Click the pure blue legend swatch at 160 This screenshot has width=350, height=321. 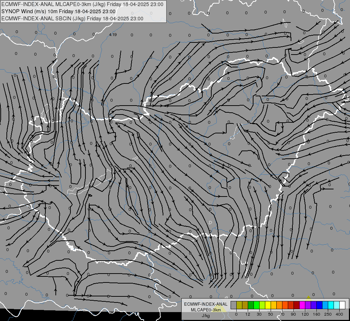319,305
